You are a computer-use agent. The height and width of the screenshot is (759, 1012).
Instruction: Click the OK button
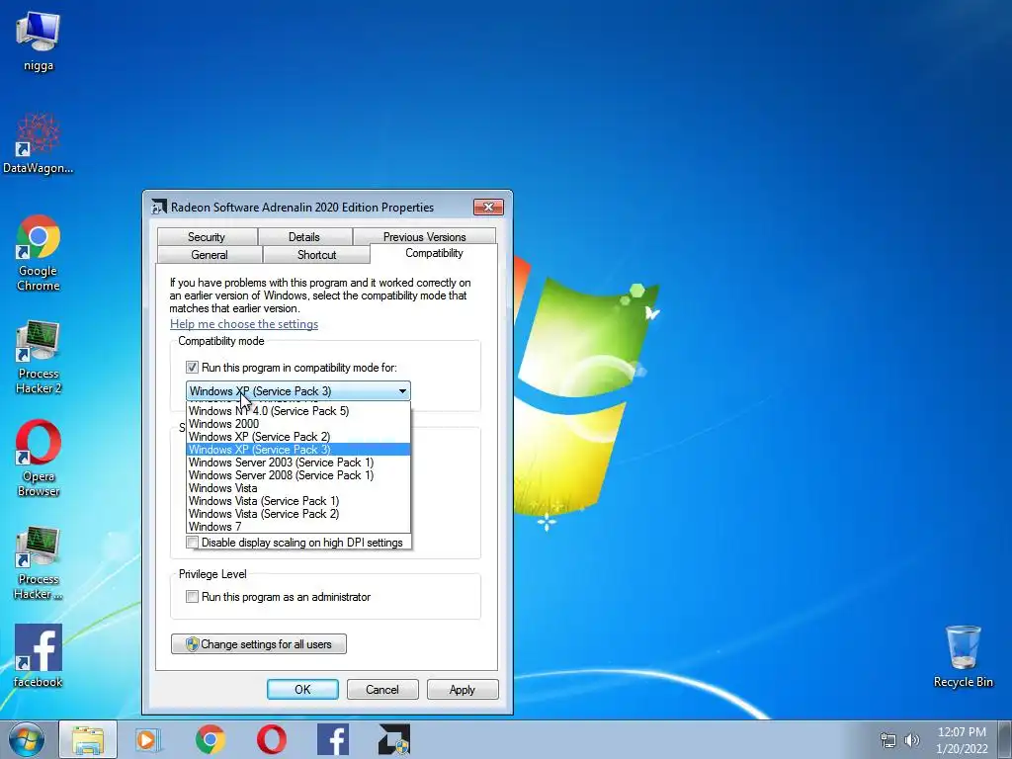302,689
